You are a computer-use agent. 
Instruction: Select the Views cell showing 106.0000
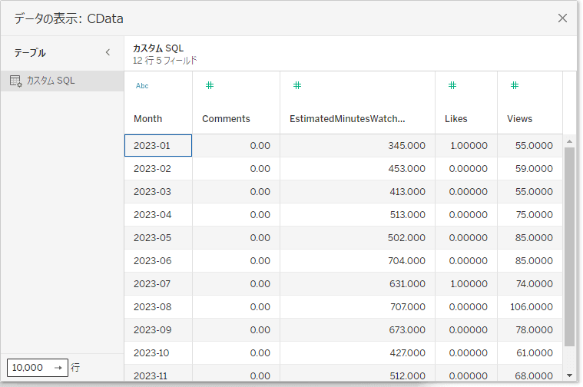tap(529, 307)
